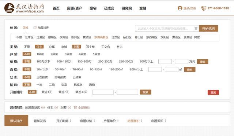
Task: Click minimum area input field
Action: 155,69
